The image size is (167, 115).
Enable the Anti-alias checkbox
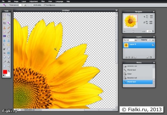[x=32, y=5]
